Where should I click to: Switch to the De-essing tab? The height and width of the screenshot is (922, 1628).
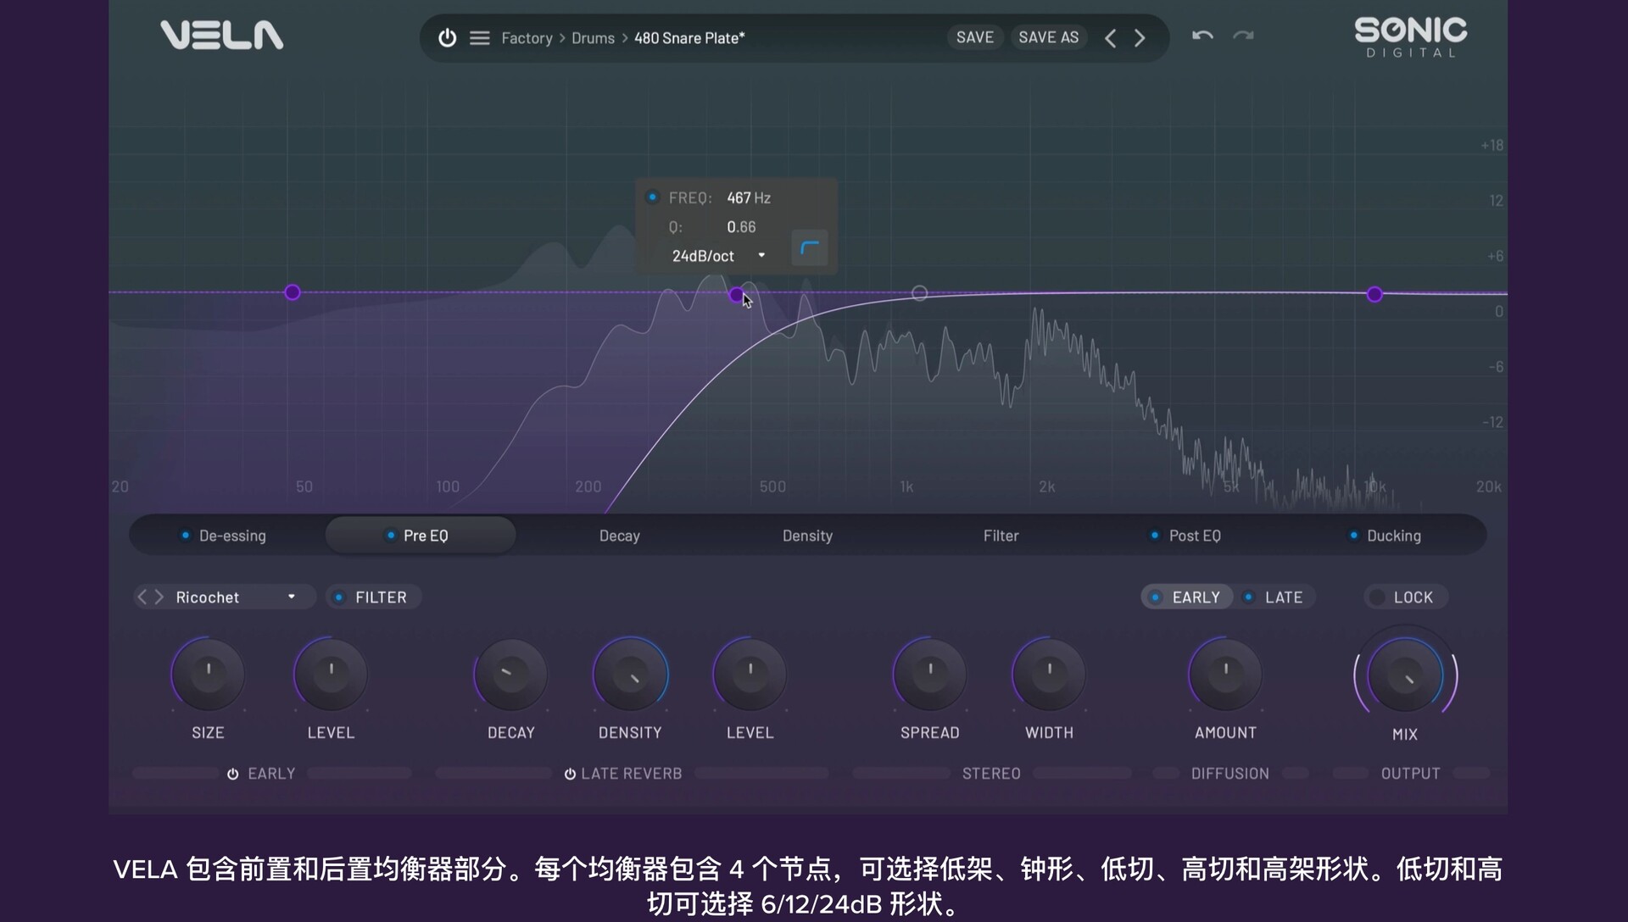[225, 536]
